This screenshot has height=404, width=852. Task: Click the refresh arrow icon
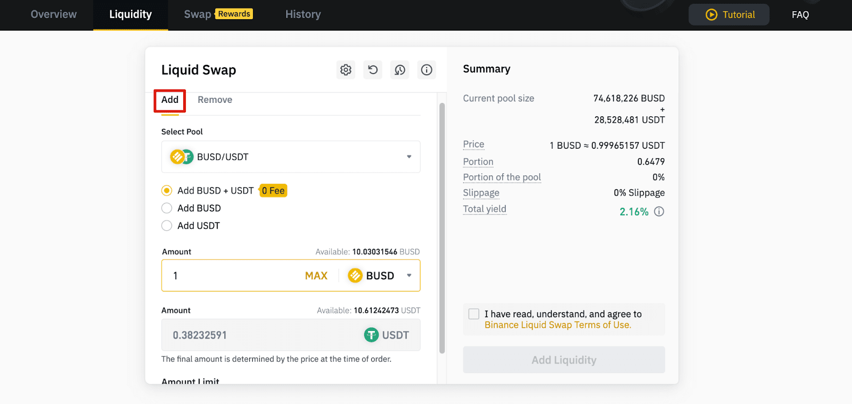point(373,70)
